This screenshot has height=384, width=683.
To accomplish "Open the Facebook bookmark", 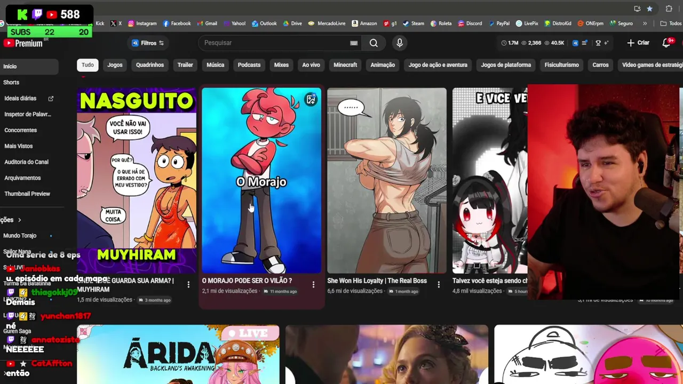I will [177, 23].
